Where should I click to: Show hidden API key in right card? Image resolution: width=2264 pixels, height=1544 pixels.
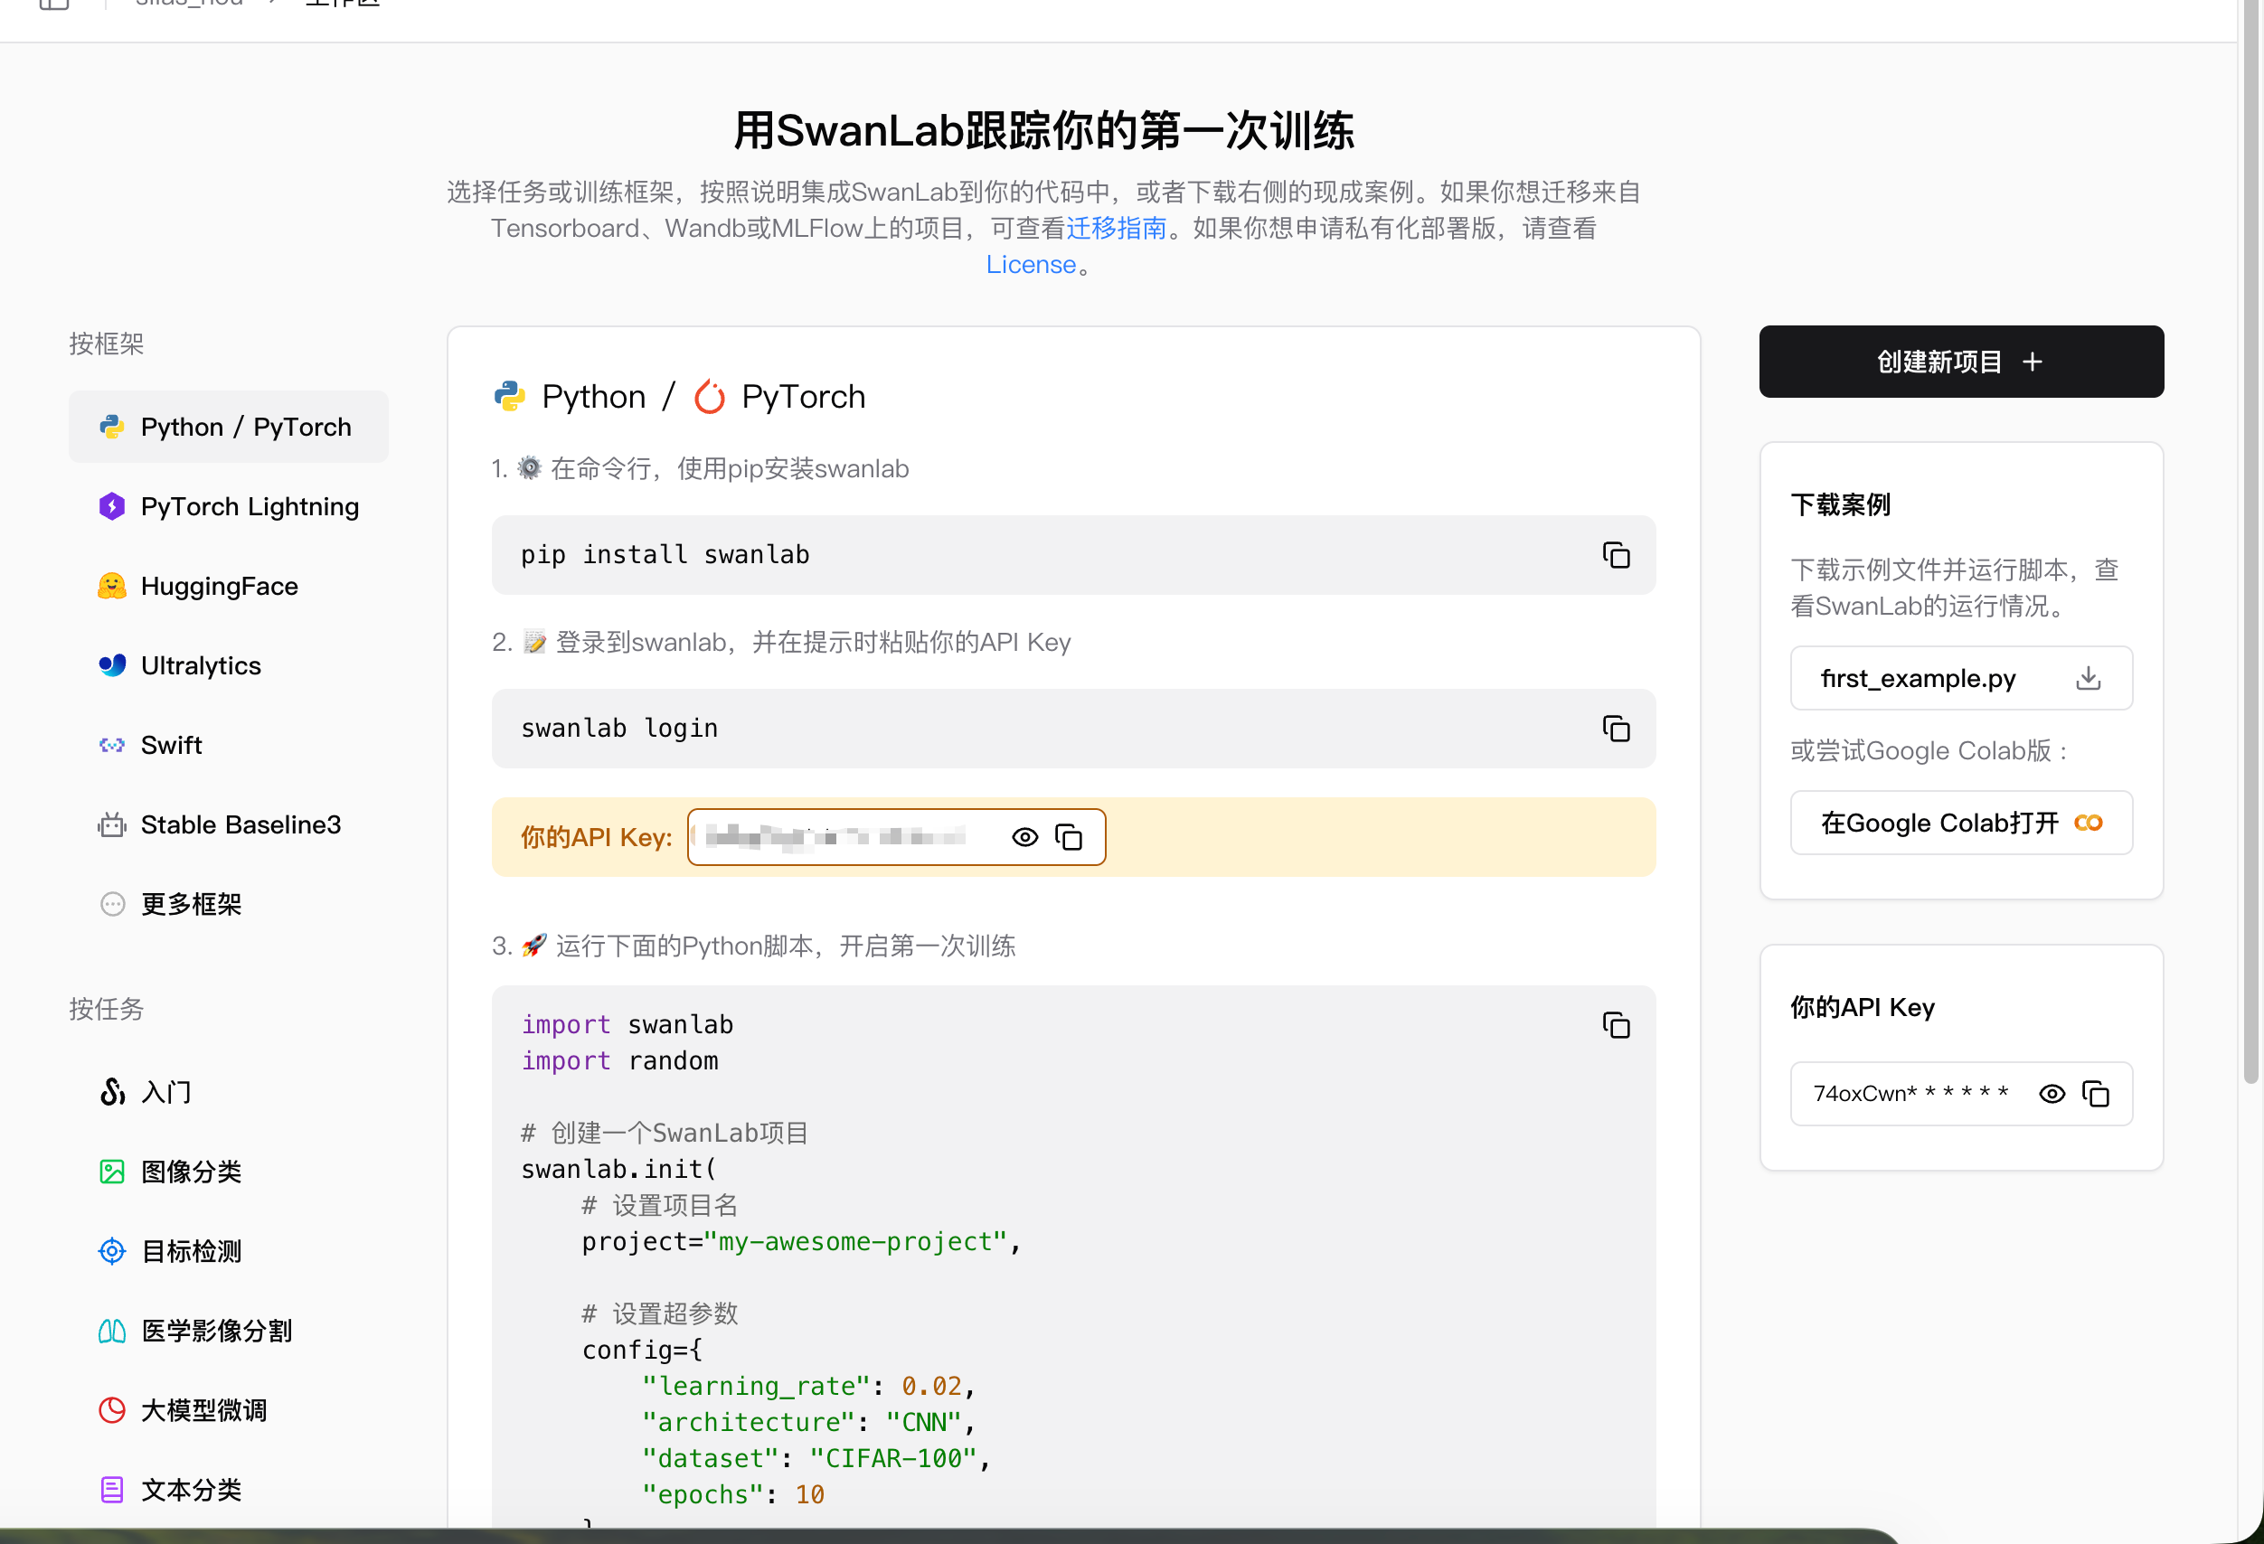pyautogui.click(x=2052, y=1094)
